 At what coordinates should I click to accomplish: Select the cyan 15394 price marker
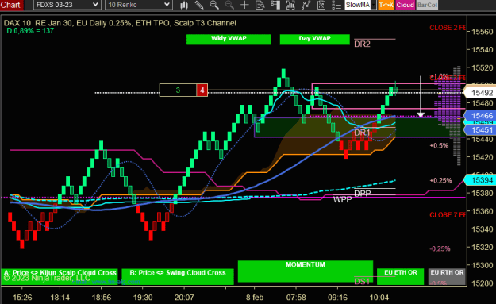pos(480,180)
